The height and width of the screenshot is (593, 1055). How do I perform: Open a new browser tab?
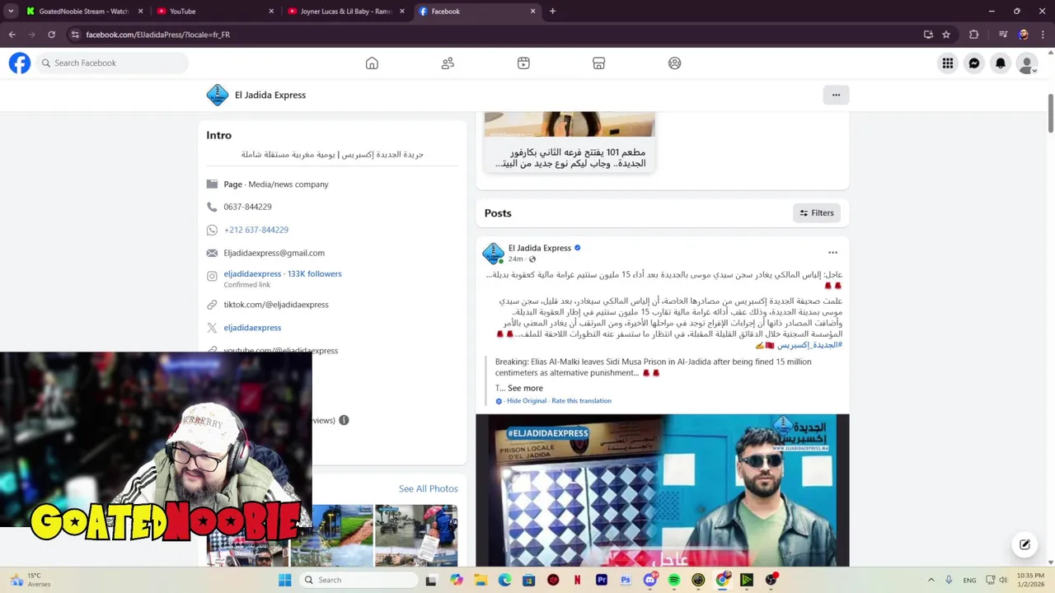[552, 12]
